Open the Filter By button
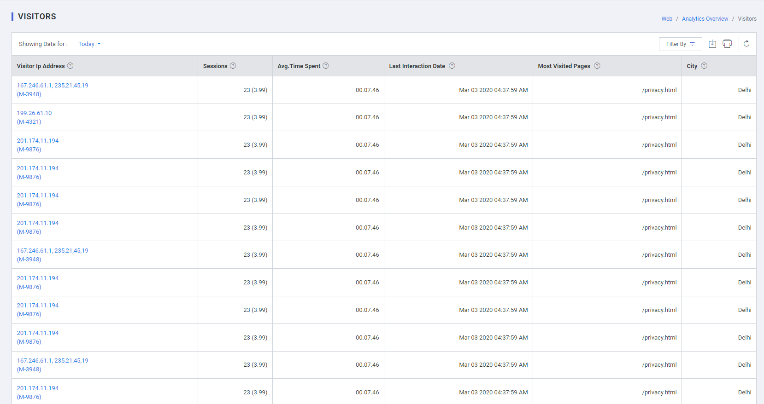Screen dimensions: 764x404 coord(680,44)
